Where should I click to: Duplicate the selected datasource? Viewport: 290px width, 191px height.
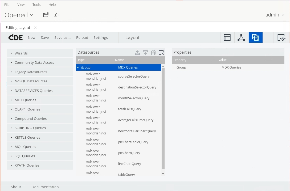tap(153, 53)
